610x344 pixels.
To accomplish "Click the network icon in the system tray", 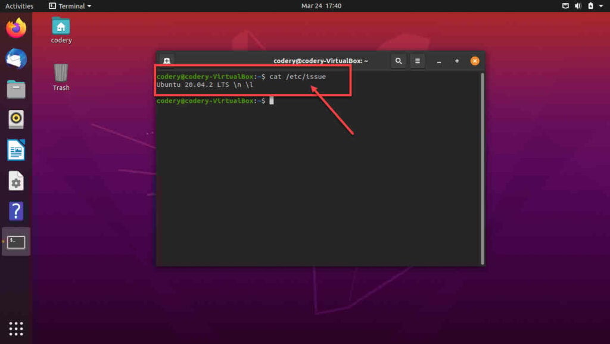I will coord(565,6).
